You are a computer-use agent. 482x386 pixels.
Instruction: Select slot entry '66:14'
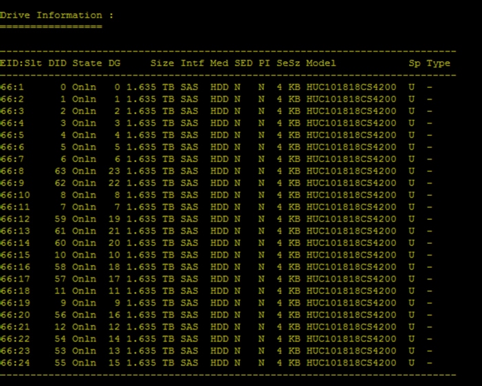coord(14,243)
